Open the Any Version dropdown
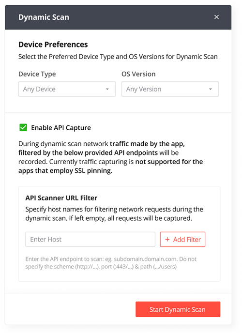The height and width of the screenshot is (335, 242). 170,89
